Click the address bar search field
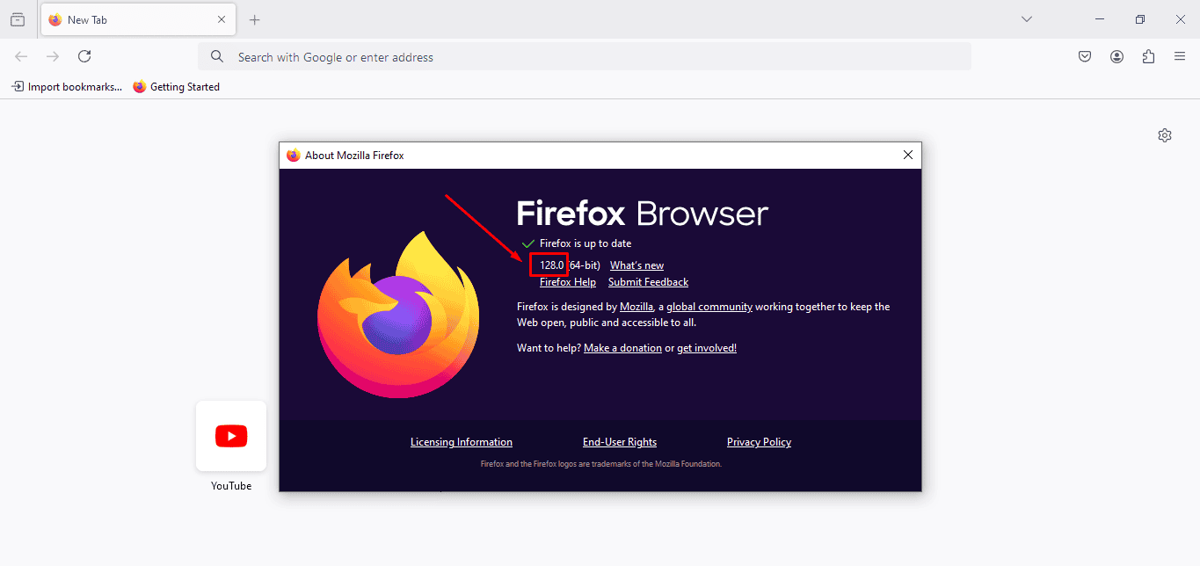Viewport: 1200px width, 566px height. [x=585, y=57]
